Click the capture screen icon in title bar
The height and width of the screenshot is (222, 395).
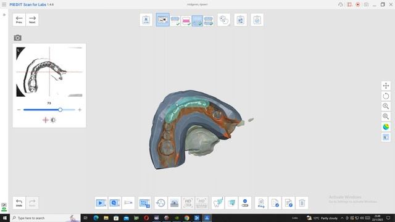[x=366, y=4]
